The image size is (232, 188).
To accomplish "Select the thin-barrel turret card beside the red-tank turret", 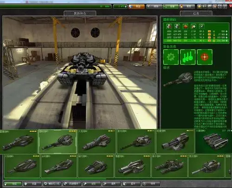I will [136, 142].
